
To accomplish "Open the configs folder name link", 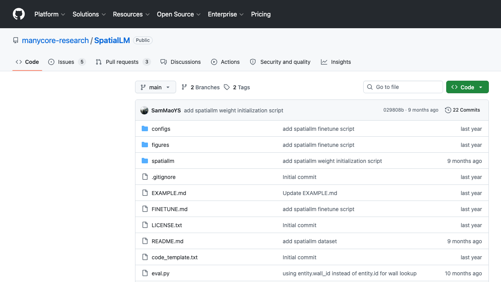I will pos(161,129).
